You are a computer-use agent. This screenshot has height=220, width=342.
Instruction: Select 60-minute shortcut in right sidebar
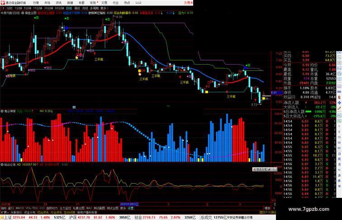[x=339, y=148]
